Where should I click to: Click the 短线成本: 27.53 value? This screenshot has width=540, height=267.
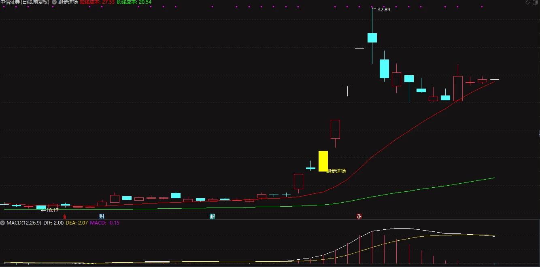pyautogui.click(x=97, y=2)
